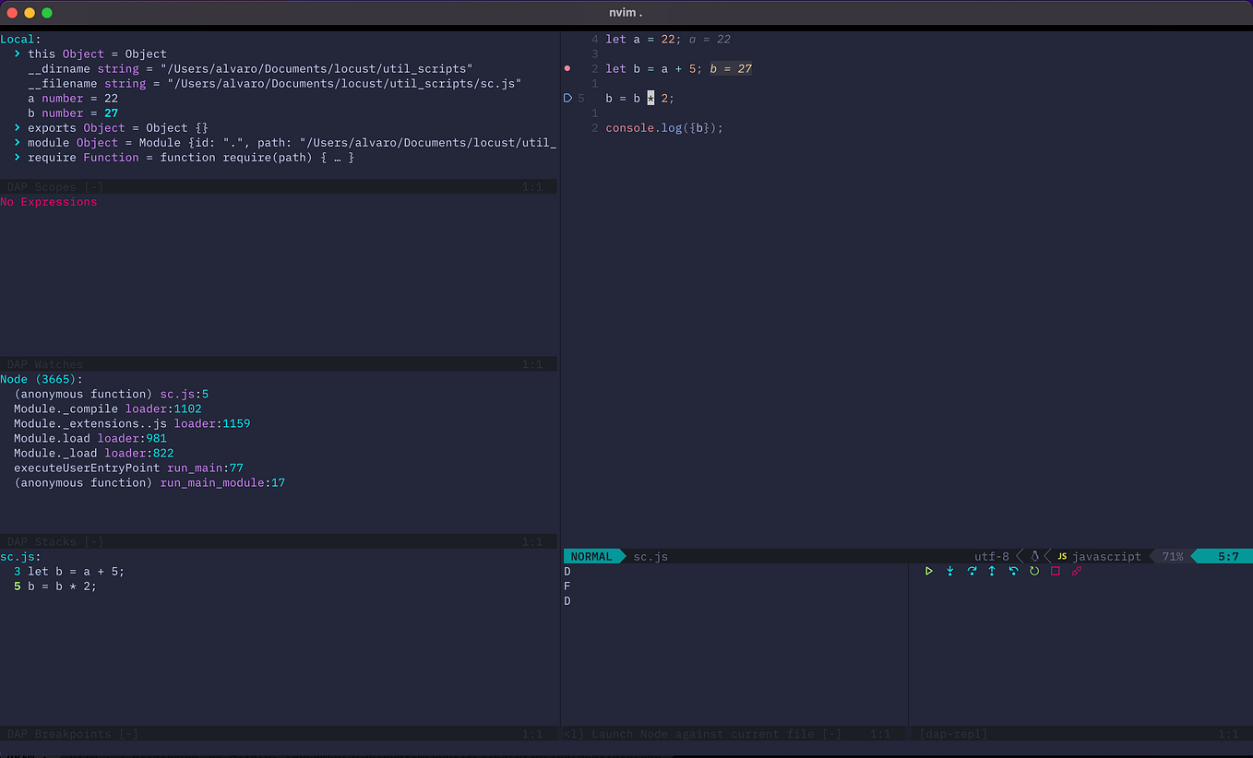Click the 5:7 cursor position indicator

click(x=1220, y=556)
